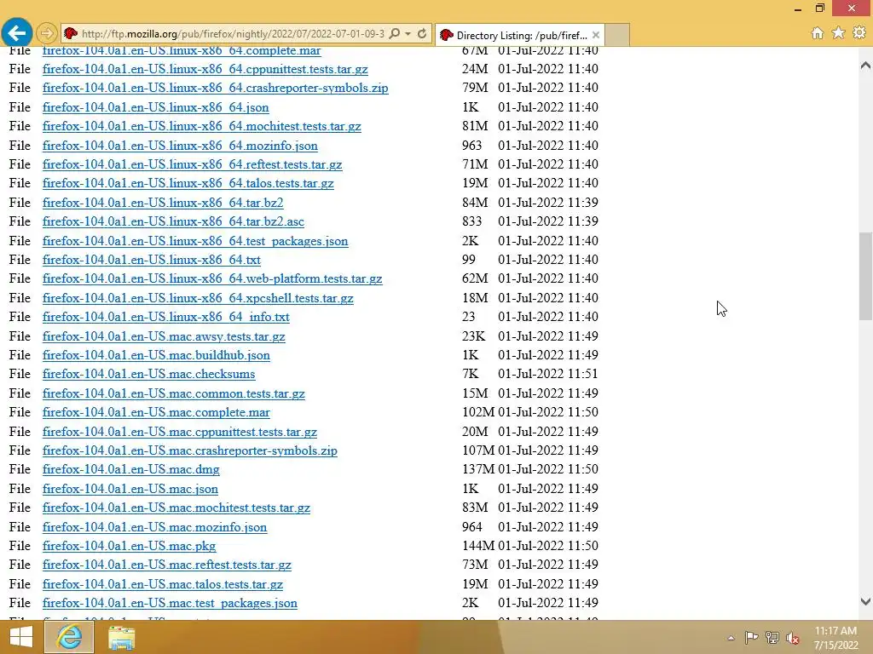Click mac.talos.tests.tar.gz link

coord(163,584)
